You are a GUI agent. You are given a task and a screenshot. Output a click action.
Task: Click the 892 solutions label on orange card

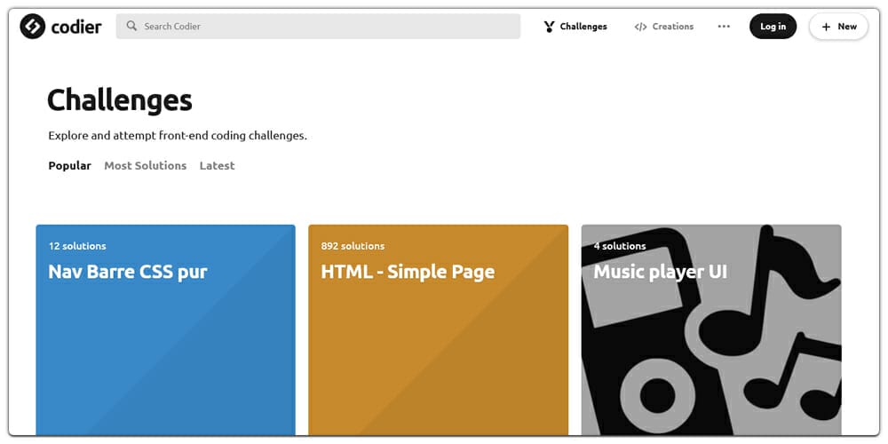pyautogui.click(x=353, y=246)
